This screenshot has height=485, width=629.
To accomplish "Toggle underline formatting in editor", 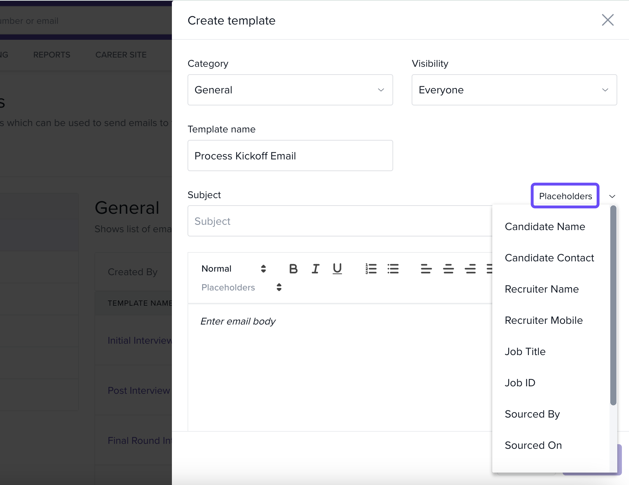I will point(337,269).
